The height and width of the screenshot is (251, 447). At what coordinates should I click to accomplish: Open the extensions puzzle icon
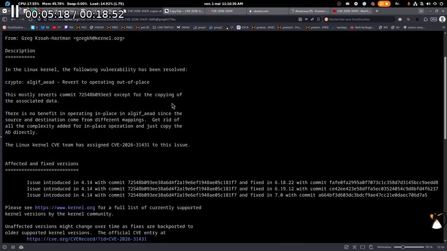click(x=426, y=19)
